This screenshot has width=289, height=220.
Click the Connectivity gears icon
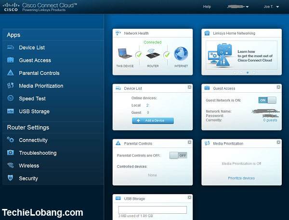10,140
